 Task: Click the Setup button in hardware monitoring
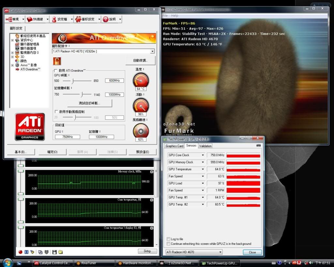click(147, 251)
